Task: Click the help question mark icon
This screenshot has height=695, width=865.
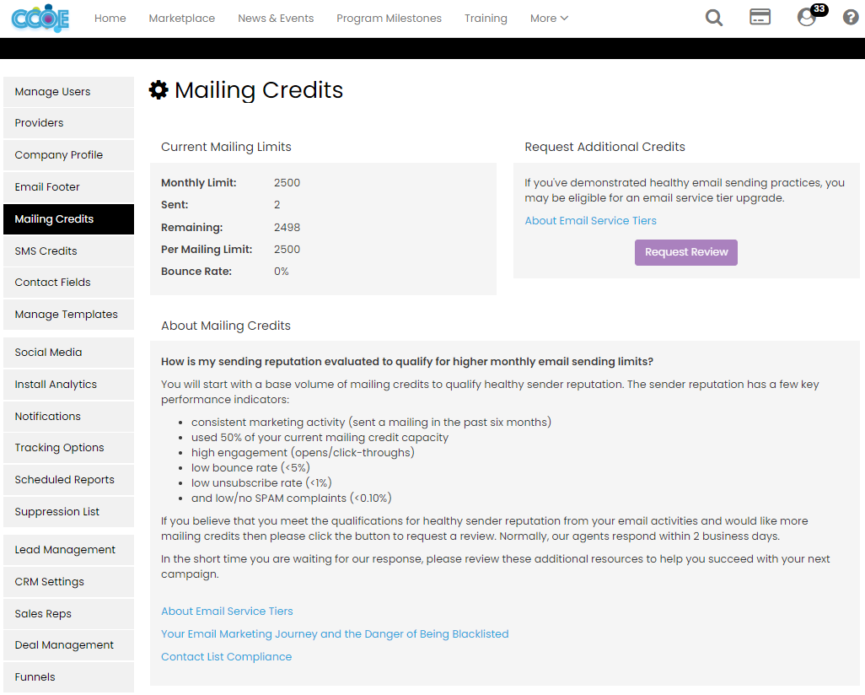Action: coord(850,16)
